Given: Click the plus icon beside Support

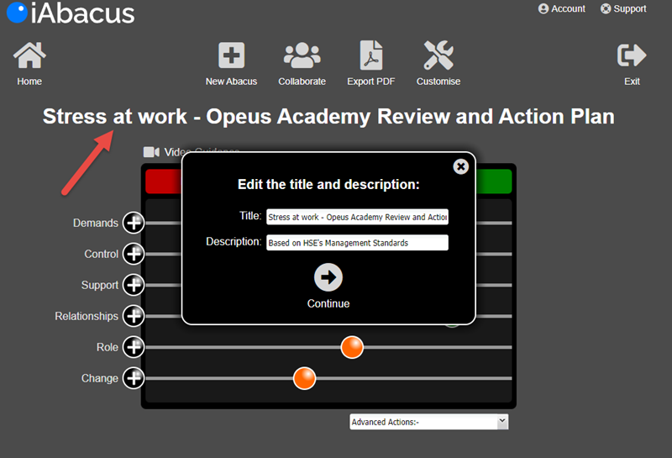Looking at the screenshot, I should click(x=134, y=285).
